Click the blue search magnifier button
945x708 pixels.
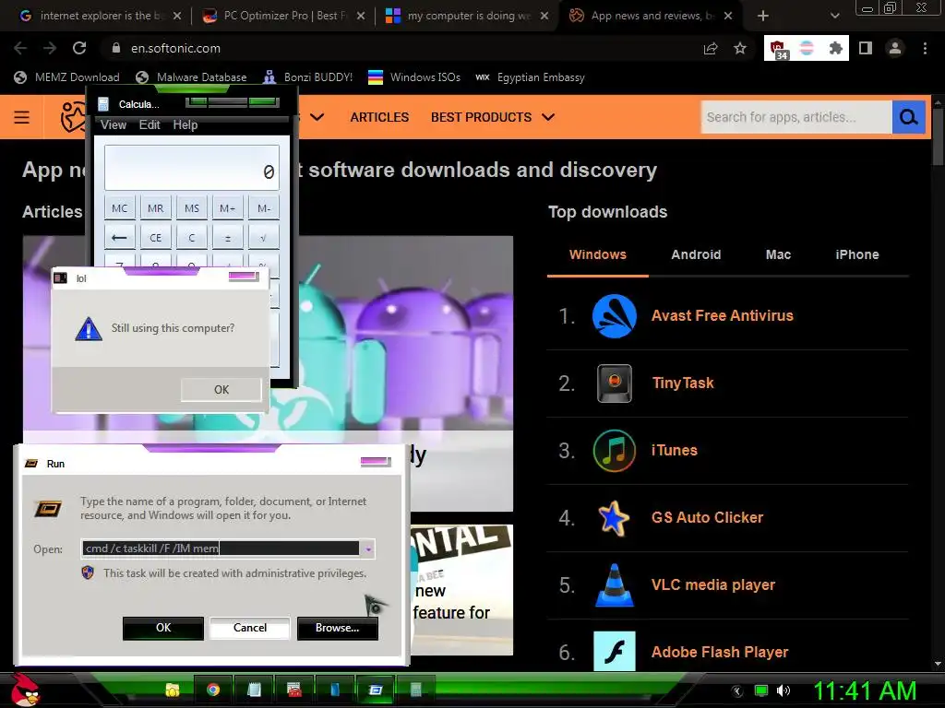[x=908, y=117]
